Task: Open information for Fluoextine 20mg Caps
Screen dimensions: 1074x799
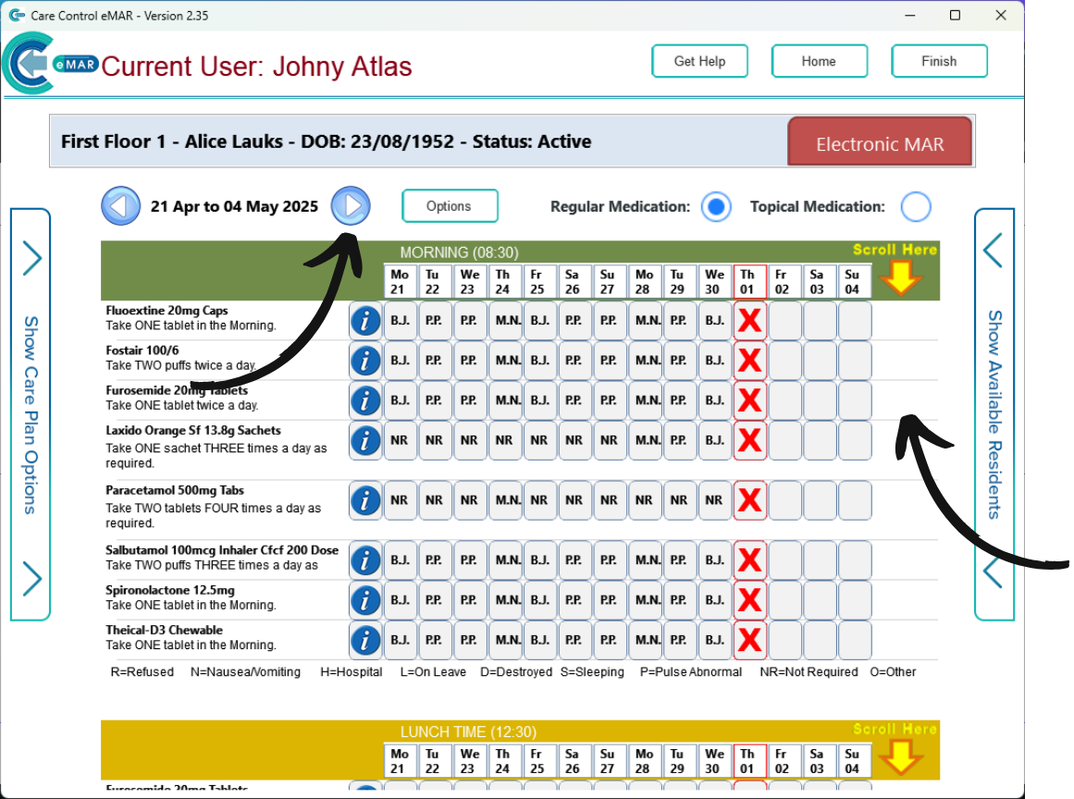Action: tap(364, 320)
